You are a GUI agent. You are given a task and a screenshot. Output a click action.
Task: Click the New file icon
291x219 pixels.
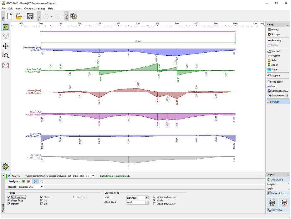9,16
